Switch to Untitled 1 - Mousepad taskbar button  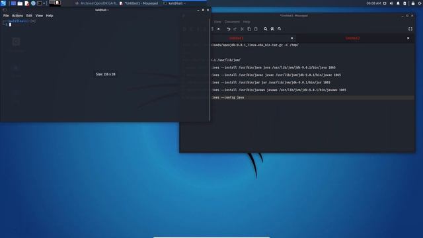(x=139, y=3)
